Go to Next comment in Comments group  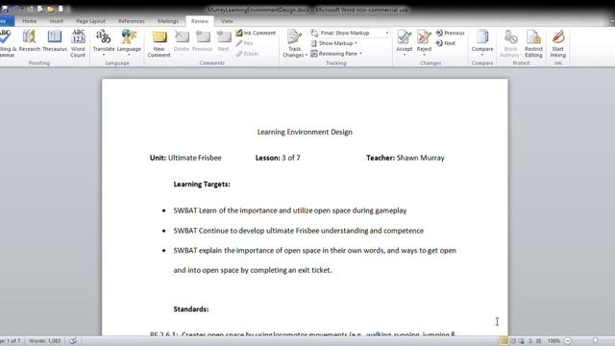click(x=224, y=40)
